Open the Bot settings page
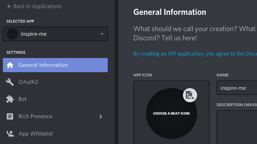Image resolution: width=257 pixels, height=144 pixels. [x=22, y=99]
